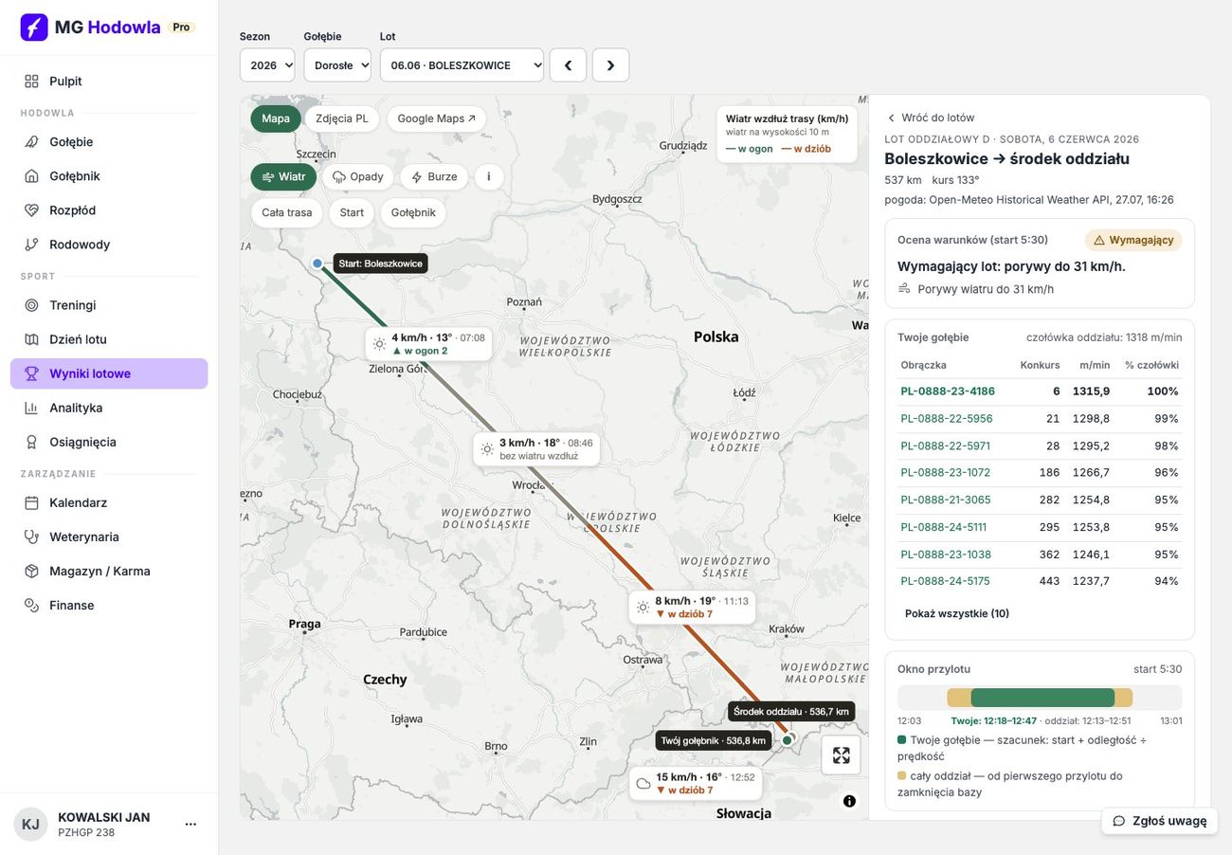1232x855 pixels.
Task: Click the fullscreen expand map icon
Action: 842,755
